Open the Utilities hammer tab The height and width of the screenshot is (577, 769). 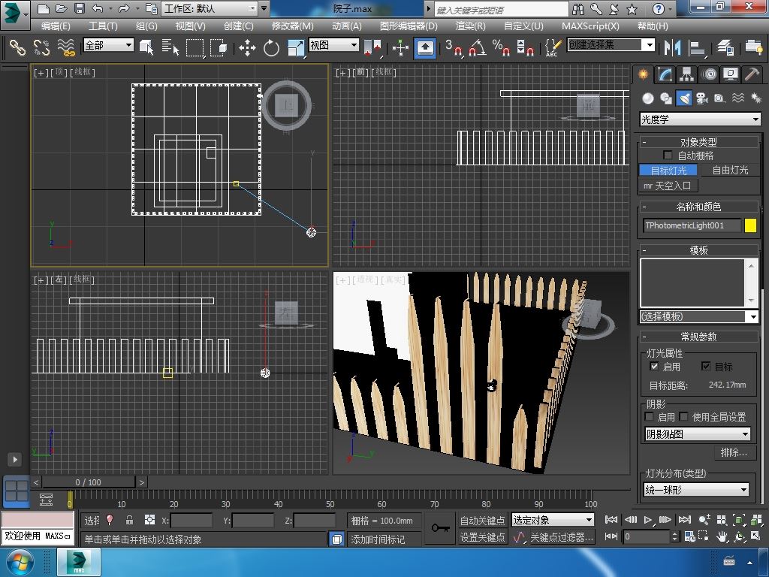[x=752, y=74]
